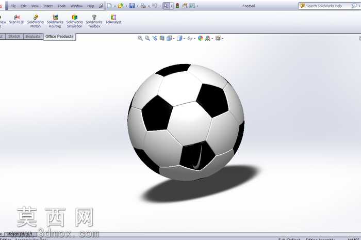The width and height of the screenshot is (361, 240).
Task: Toggle the Section View icon
Action: coord(162,38)
